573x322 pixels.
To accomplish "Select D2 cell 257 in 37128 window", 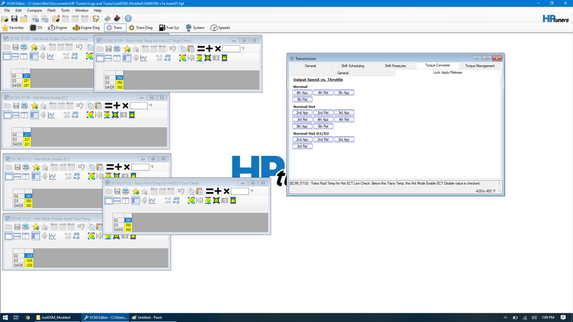I will [x=26, y=76].
